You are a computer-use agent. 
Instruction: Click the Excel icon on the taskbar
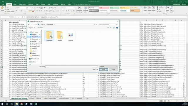[x=36, y=104]
